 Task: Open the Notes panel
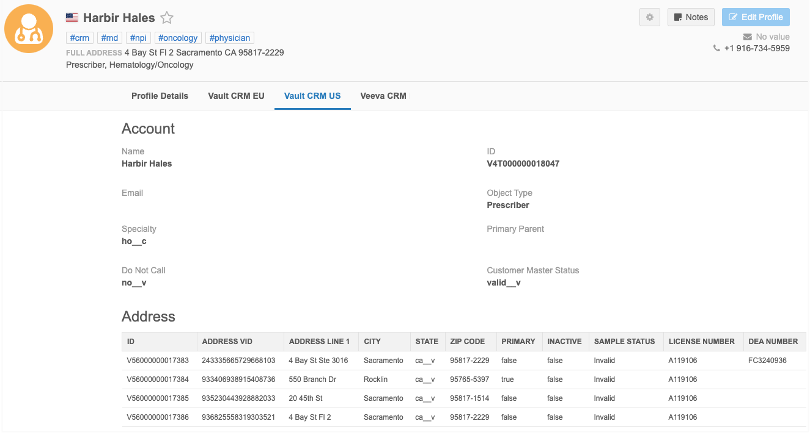pyautogui.click(x=691, y=17)
